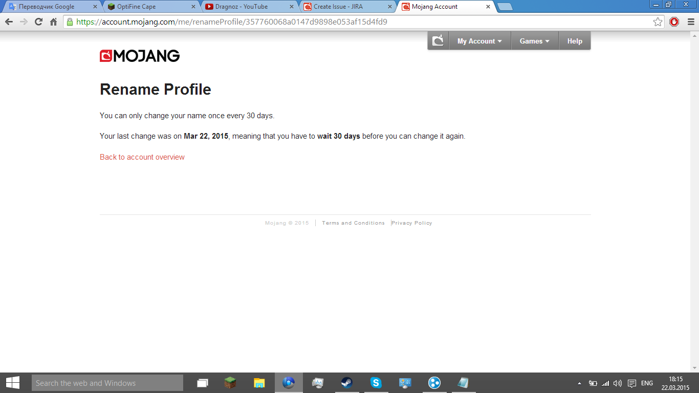Close the Mojang Account tab
699x393 pixels.
(x=488, y=7)
